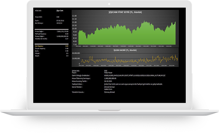The width and height of the screenshot is (219, 134).
Task: Click the 'Düşük :' label
Action: [37, 56]
